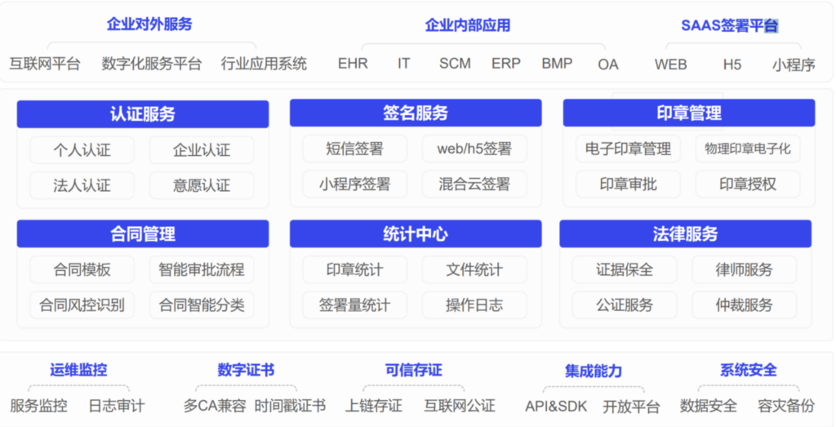Select the SAAS签署平台 heading
Image resolution: width=836 pixels, height=427 pixels.
(x=729, y=25)
